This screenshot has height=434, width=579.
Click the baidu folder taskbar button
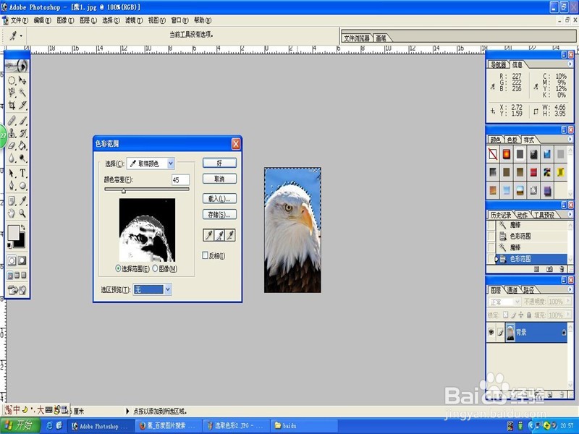pyautogui.click(x=304, y=425)
